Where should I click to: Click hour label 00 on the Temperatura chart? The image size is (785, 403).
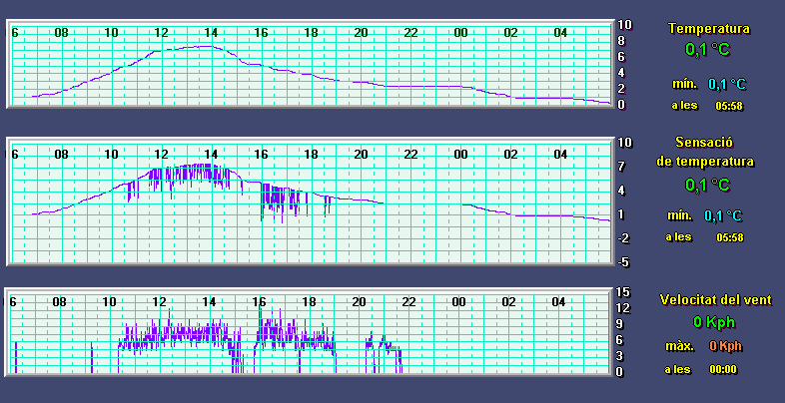click(x=460, y=33)
